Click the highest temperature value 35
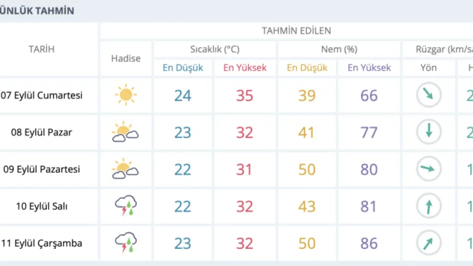 click(x=245, y=96)
